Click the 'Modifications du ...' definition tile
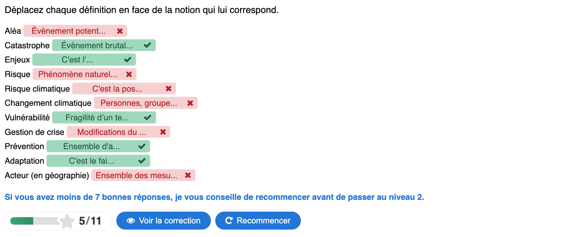This screenshot has width=580, height=237. 111,132
